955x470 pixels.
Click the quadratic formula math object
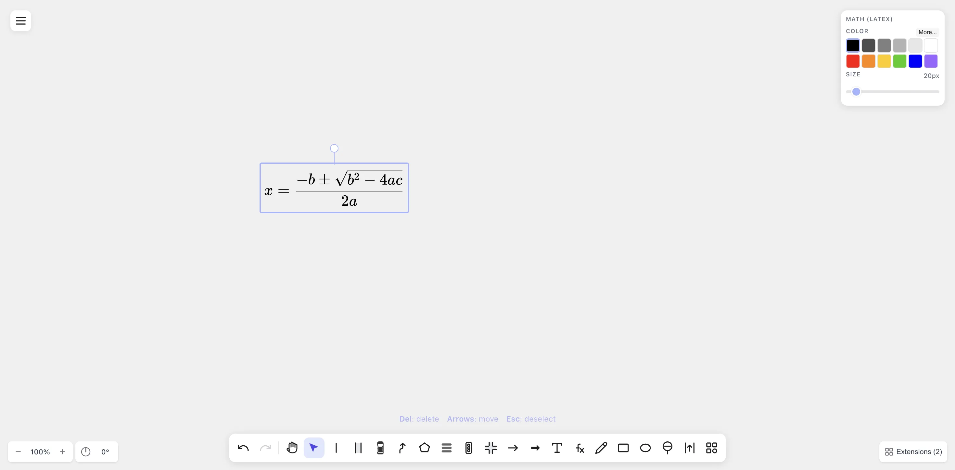click(x=334, y=188)
